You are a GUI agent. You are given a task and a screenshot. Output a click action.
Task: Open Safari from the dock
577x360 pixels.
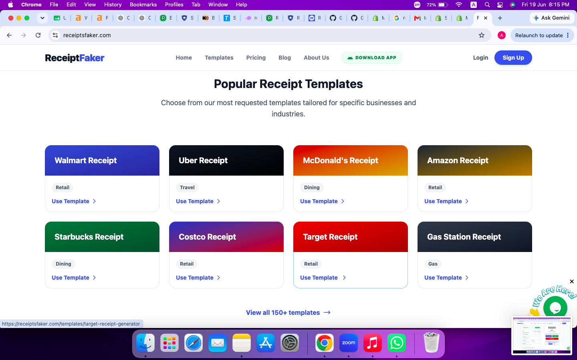[194, 343]
